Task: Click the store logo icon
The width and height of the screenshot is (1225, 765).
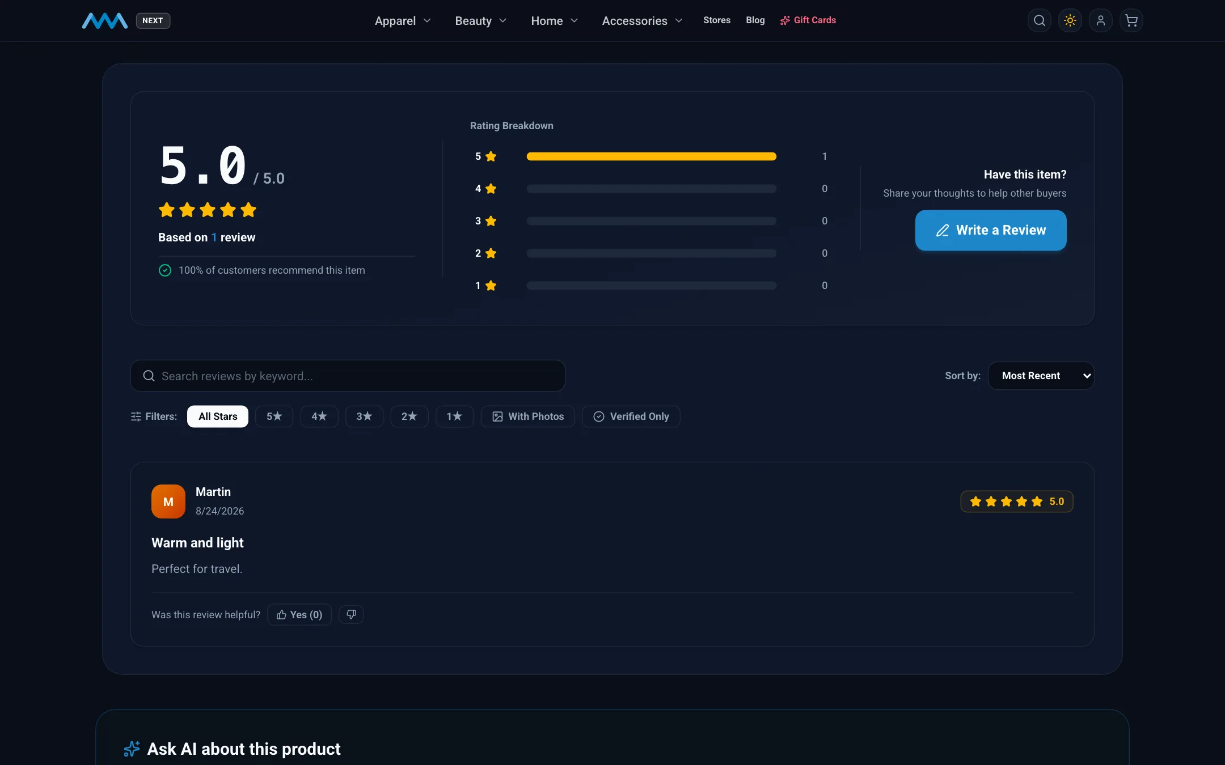Action: (x=104, y=21)
